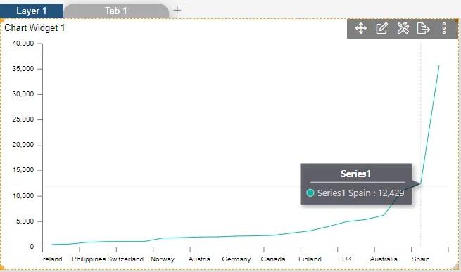Switch to Layer 1 tab
Screen dimensions: 461x272
coord(32,11)
